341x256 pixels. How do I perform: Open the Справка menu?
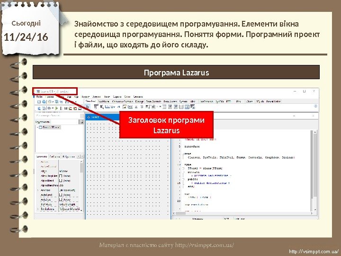tap(138, 97)
